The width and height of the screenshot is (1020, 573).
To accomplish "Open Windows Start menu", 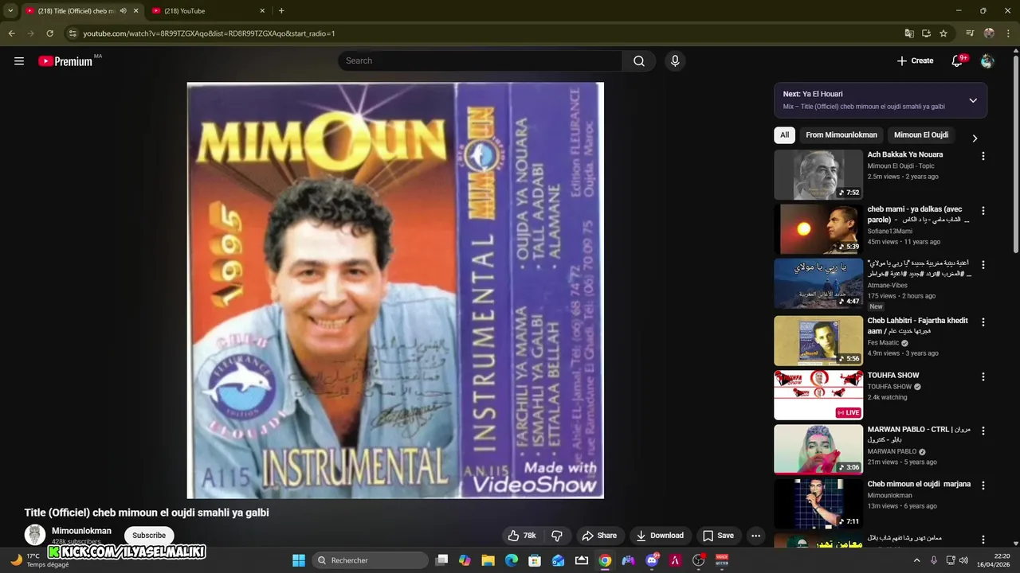I will 299,560.
